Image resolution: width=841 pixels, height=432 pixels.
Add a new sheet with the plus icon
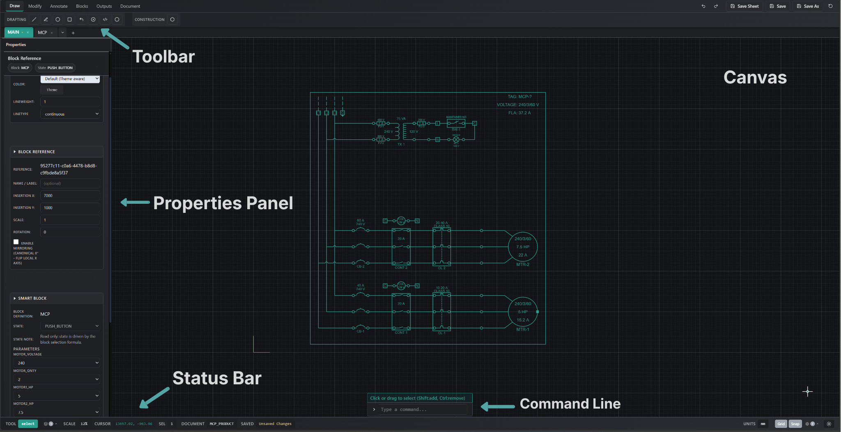(73, 33)
